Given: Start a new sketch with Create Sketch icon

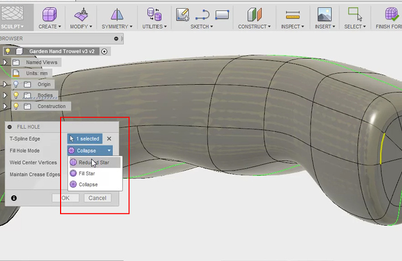Looking at the screenshot, I should (x=183, y=13).
